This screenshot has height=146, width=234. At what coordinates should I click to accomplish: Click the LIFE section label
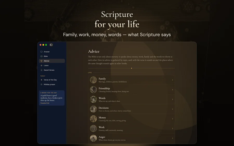pyautogui.click(x=90, y=73)
